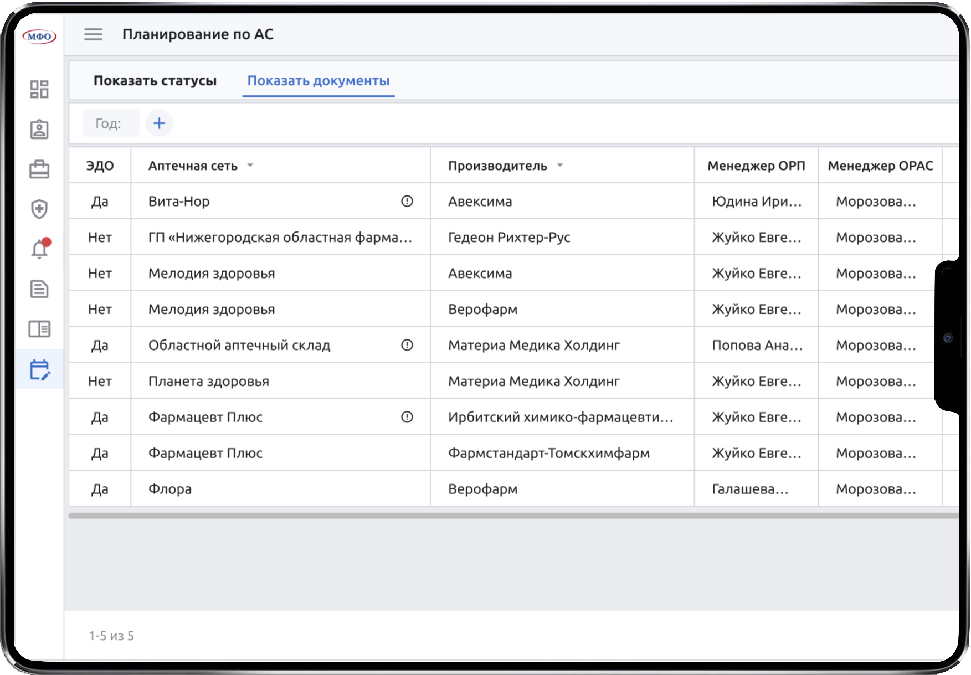The width and height of the screenshot is (971, 675).
Task: Switch to Показать статусы tab
Action: coord(155,81)
